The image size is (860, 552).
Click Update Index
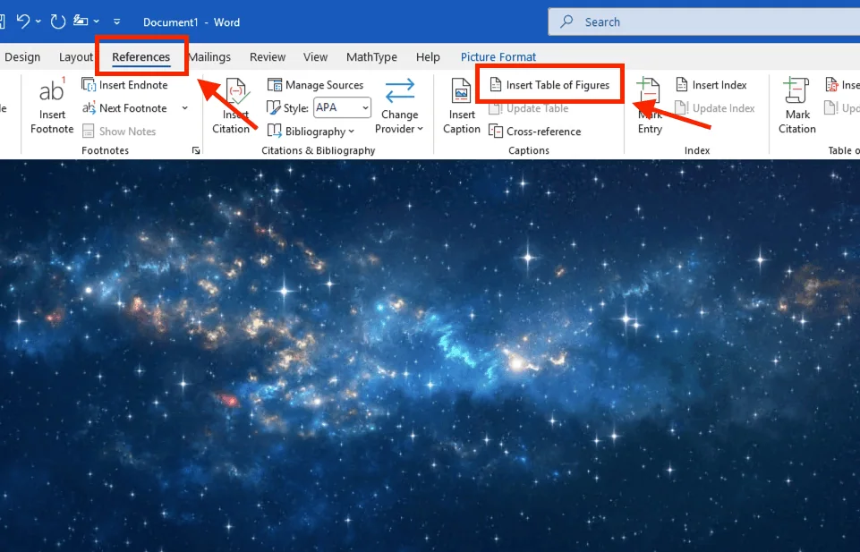(715, 108)
